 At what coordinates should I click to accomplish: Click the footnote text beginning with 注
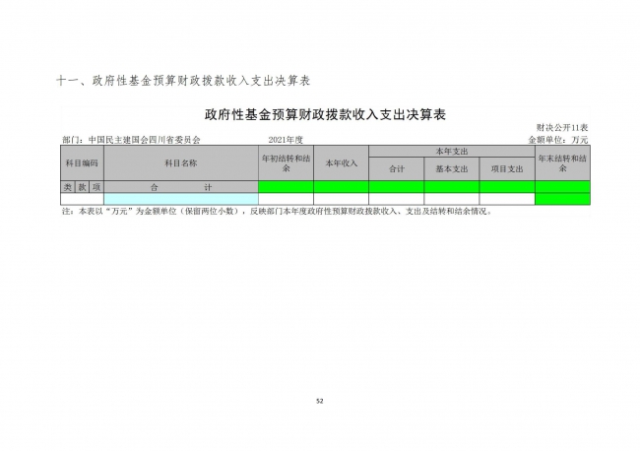coord(276,211)
